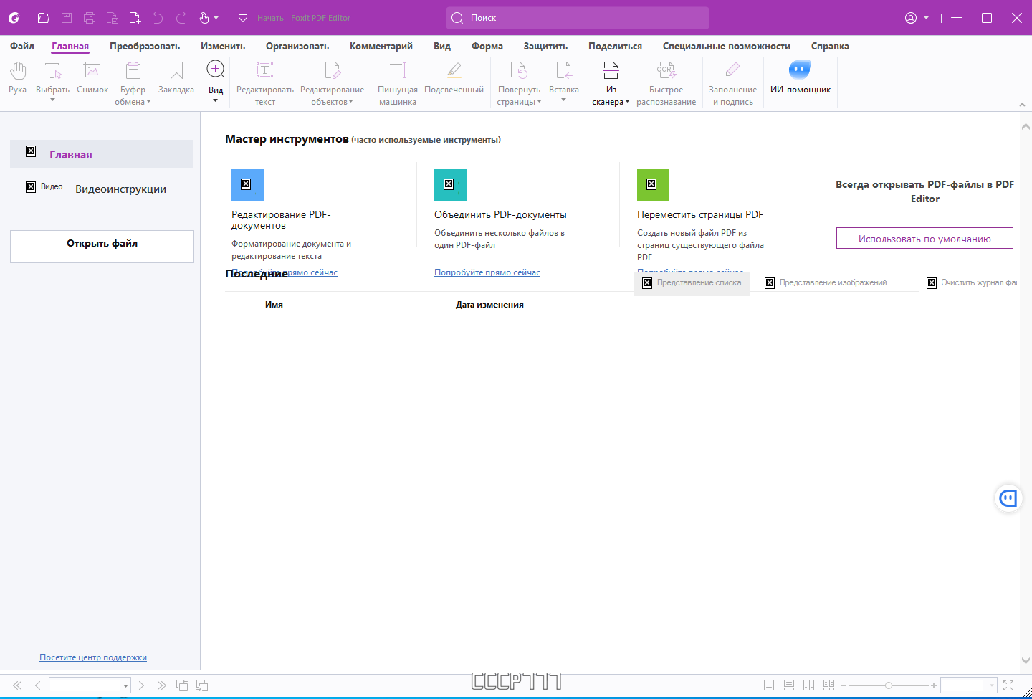Open the customize quick access toolbar arrow
1032x699 pixels.
243,18
